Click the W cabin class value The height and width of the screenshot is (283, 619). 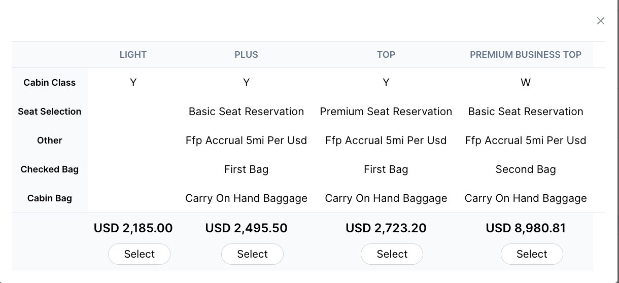coord(526,83)
